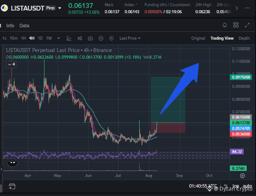256x196 pixels.
Task: Click the 0.0613700 current price label
Action: [x=241, y=123]
